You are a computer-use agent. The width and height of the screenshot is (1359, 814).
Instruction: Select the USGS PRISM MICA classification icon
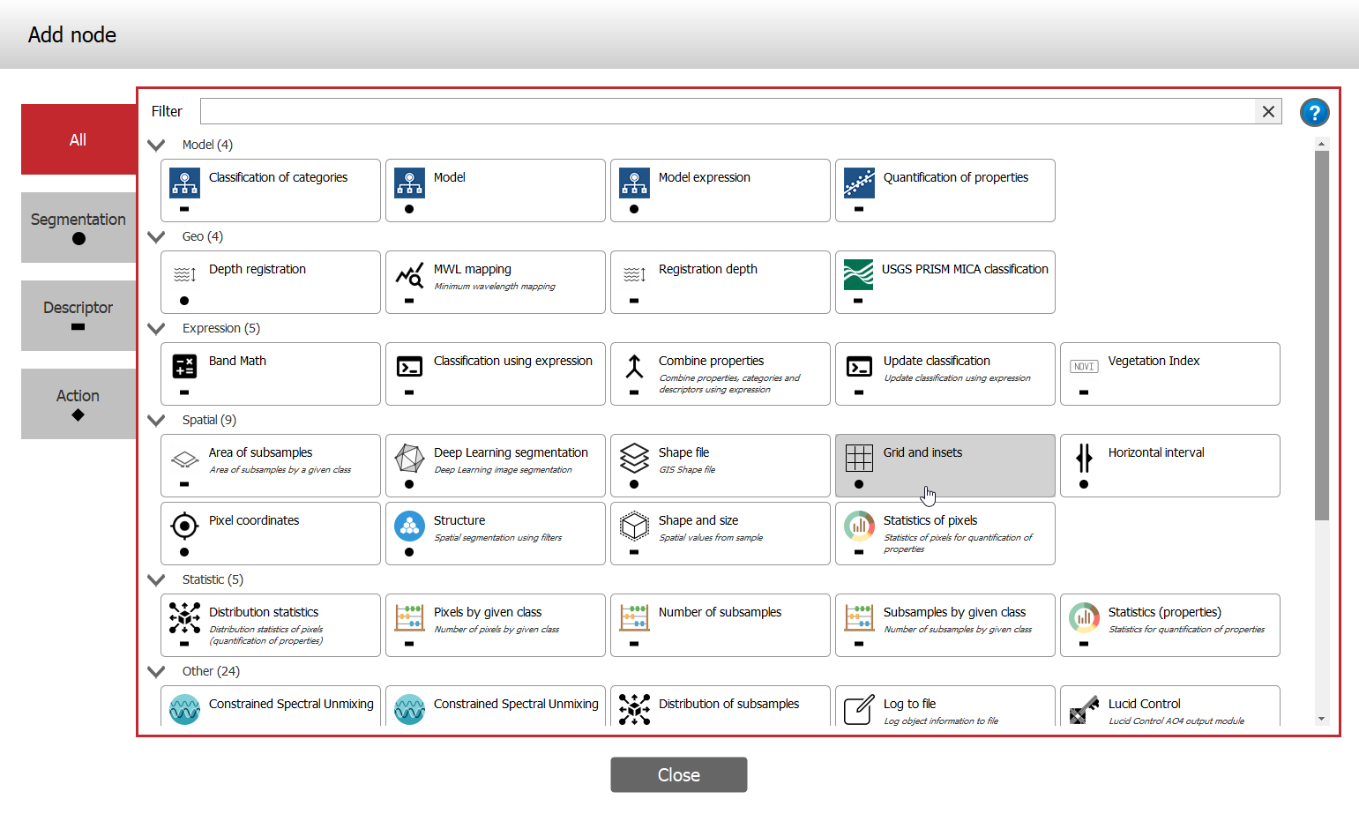pos(858,274)
